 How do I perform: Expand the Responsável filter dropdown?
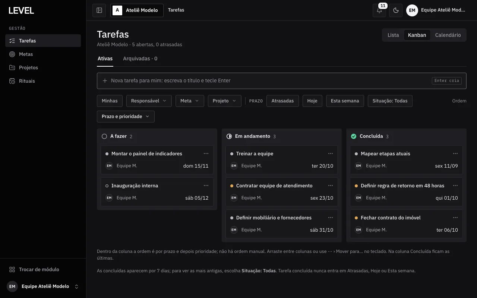(149, 101)
